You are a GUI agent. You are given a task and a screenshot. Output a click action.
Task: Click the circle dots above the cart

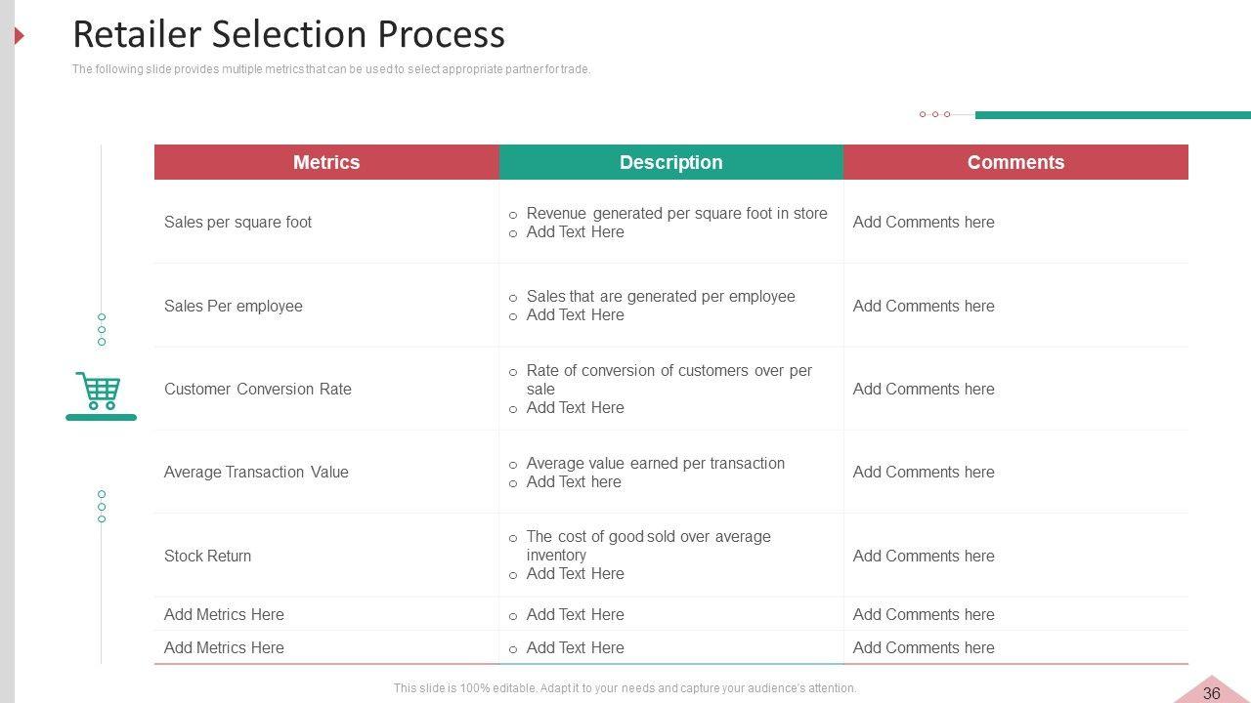(102, 329)
